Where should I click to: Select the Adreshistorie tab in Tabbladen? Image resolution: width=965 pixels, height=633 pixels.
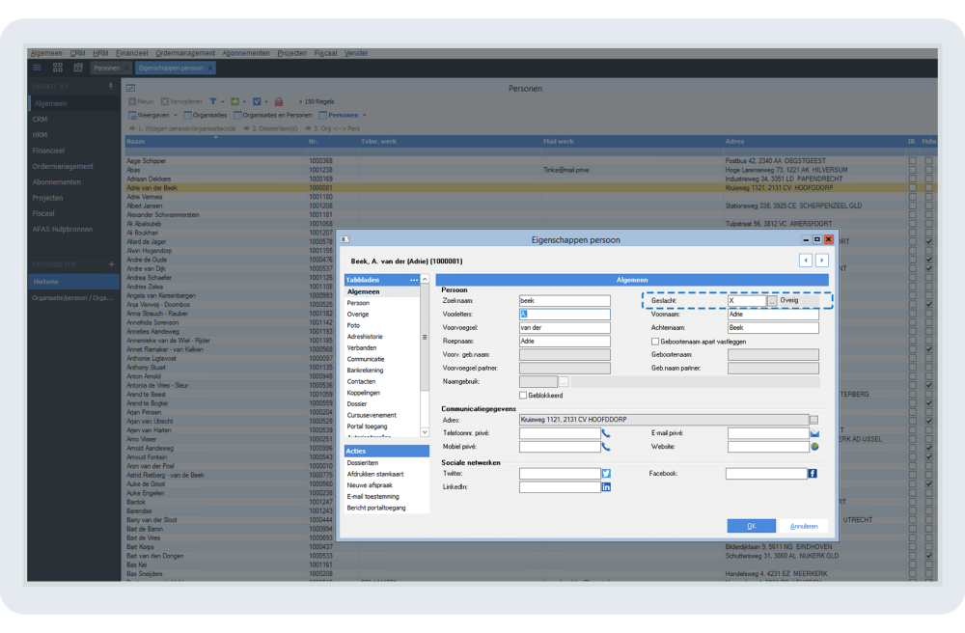pos(365,337)
